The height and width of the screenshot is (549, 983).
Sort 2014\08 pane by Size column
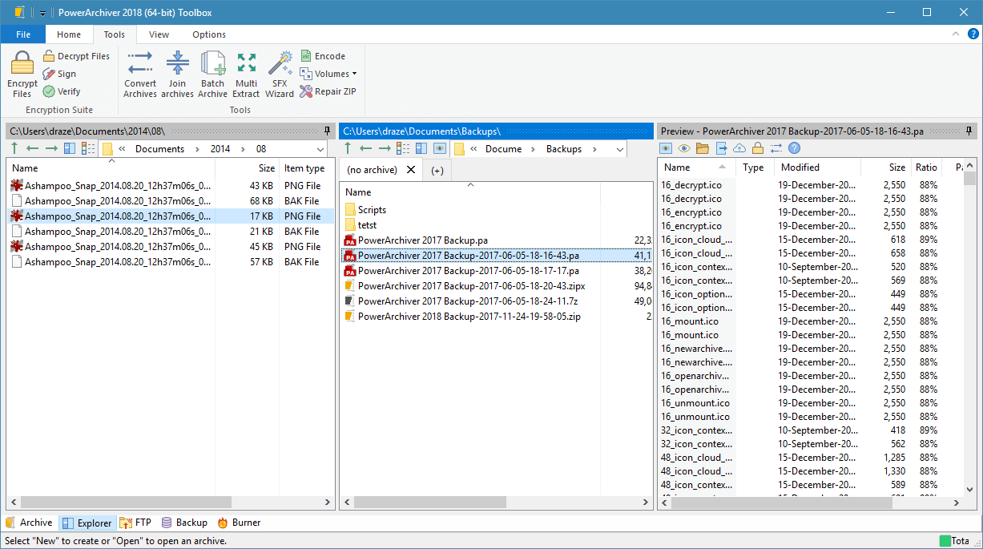[x=247, y=168]
